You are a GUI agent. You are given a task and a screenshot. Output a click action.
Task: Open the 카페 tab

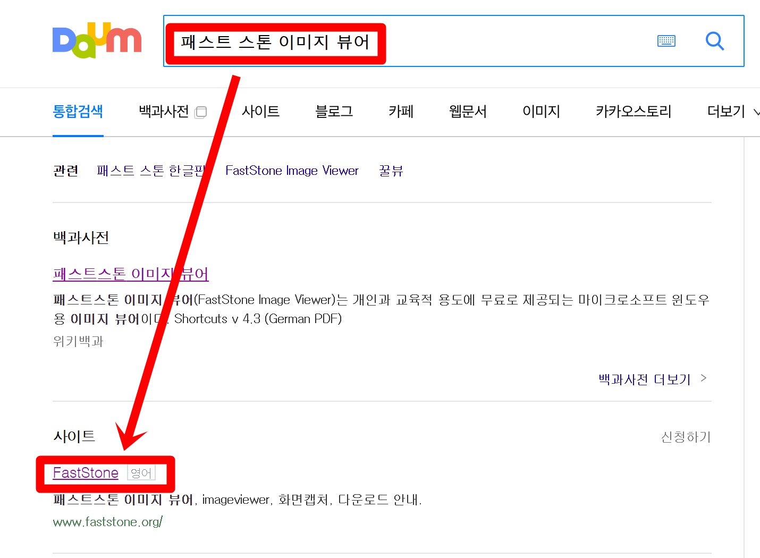coord(401,112)
